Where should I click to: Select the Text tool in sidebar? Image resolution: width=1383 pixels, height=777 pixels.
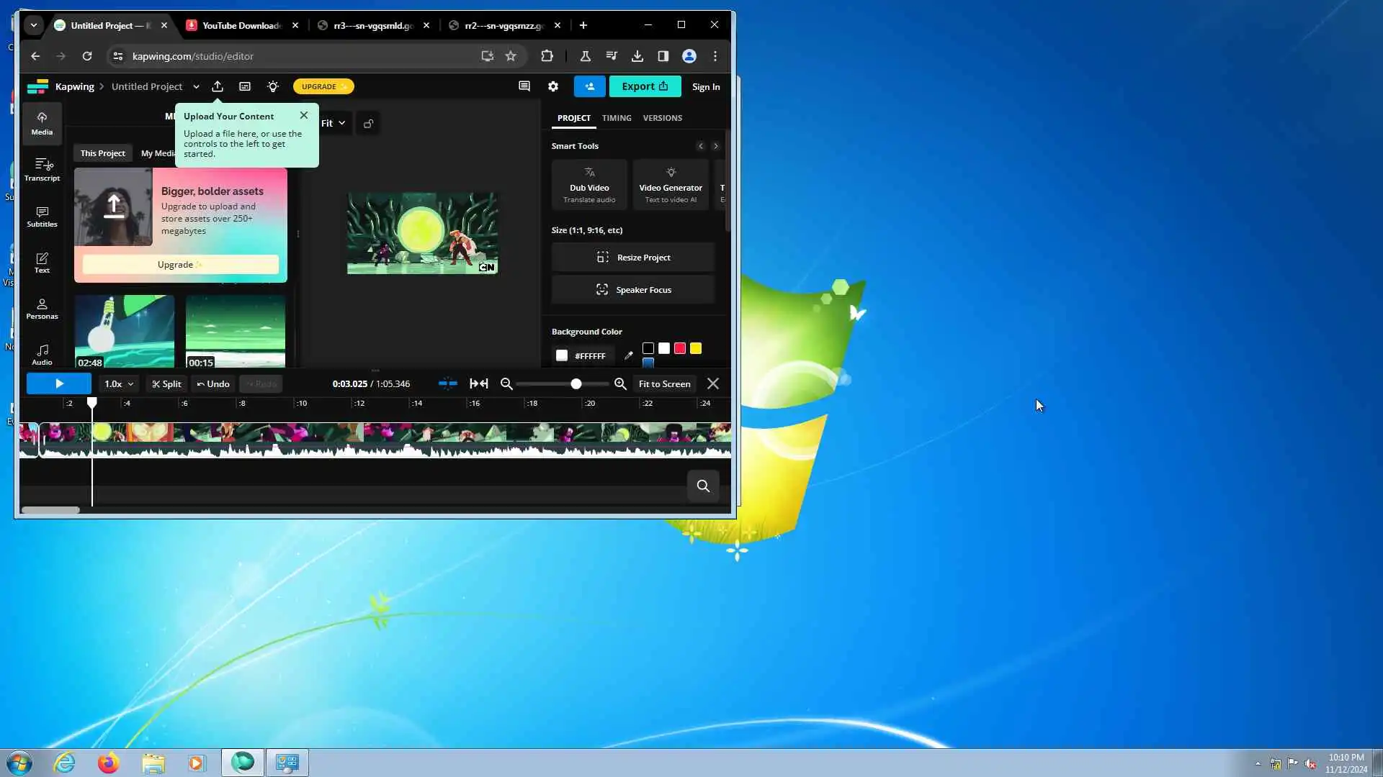tap(42, 262)
